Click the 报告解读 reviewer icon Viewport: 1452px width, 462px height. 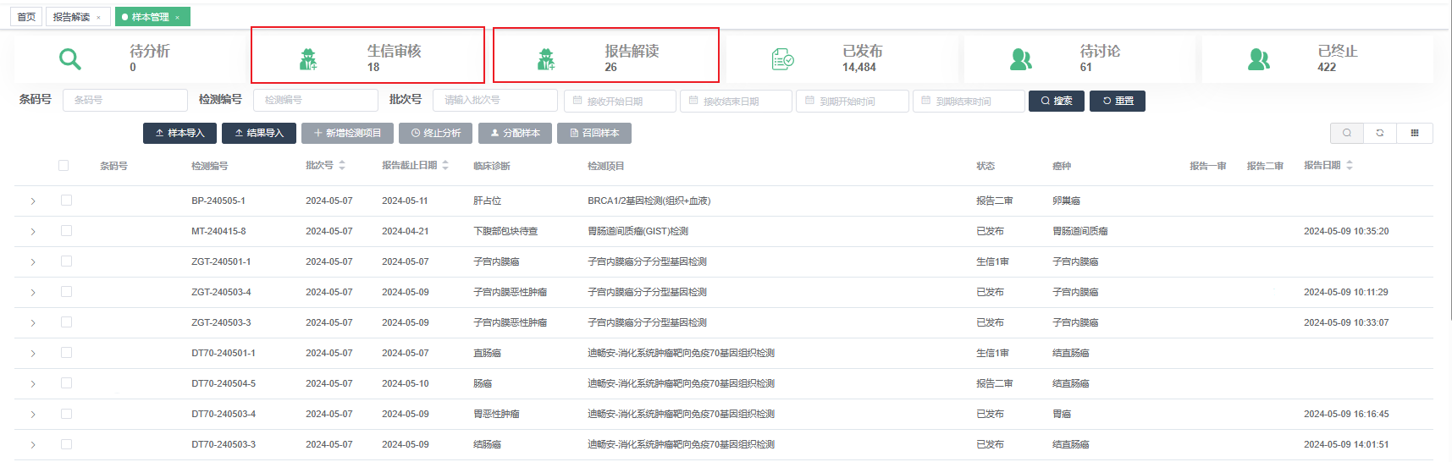click(546, 59)
